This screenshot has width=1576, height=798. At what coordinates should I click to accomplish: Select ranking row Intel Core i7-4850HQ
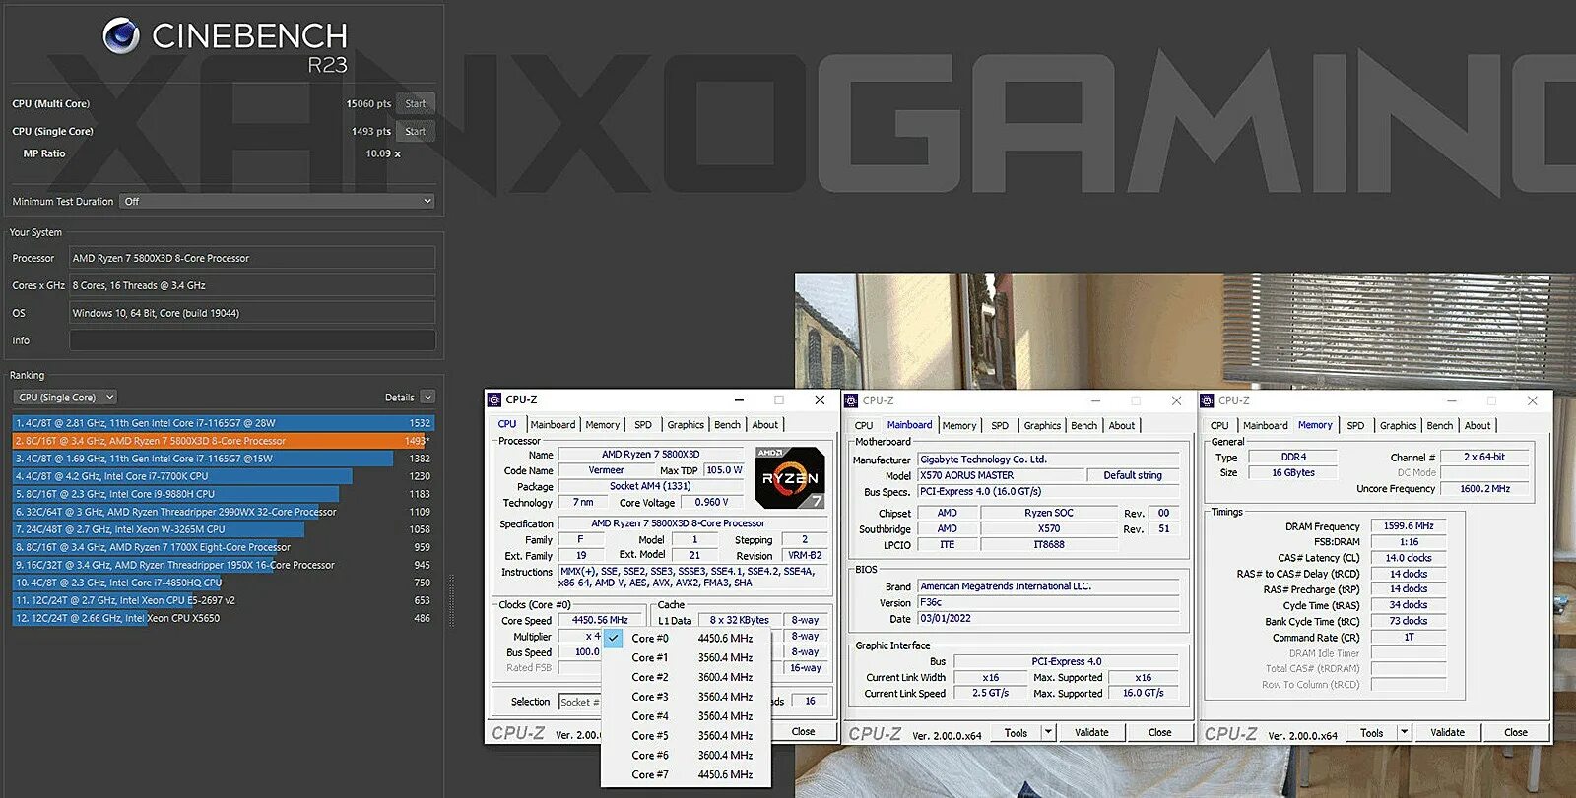click(x=224, y=583)
